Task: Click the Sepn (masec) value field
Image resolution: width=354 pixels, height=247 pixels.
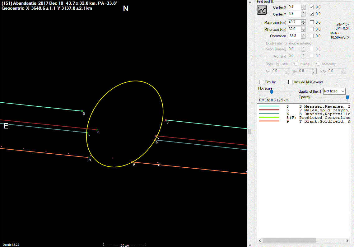Action: [x=294, y=49]
